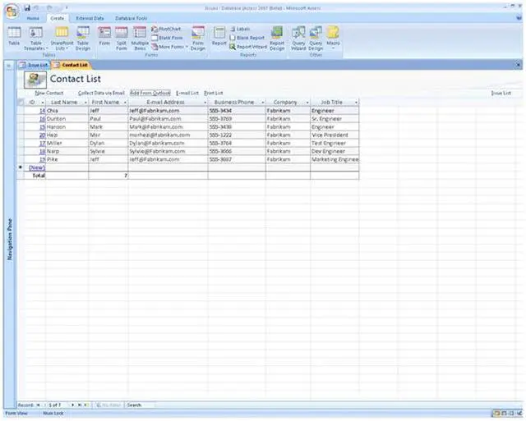Open Split Form tool

click(x=121, y=36)
